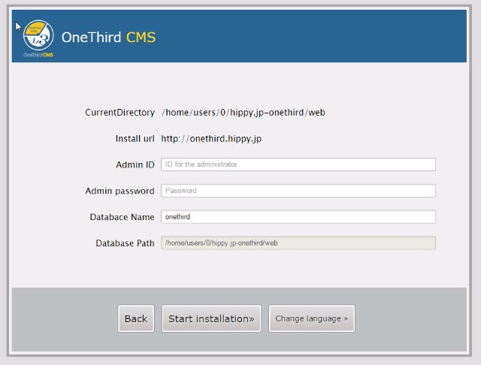Click the Database Path label
This screenshot has width=481, height=365.
point(125,243)
